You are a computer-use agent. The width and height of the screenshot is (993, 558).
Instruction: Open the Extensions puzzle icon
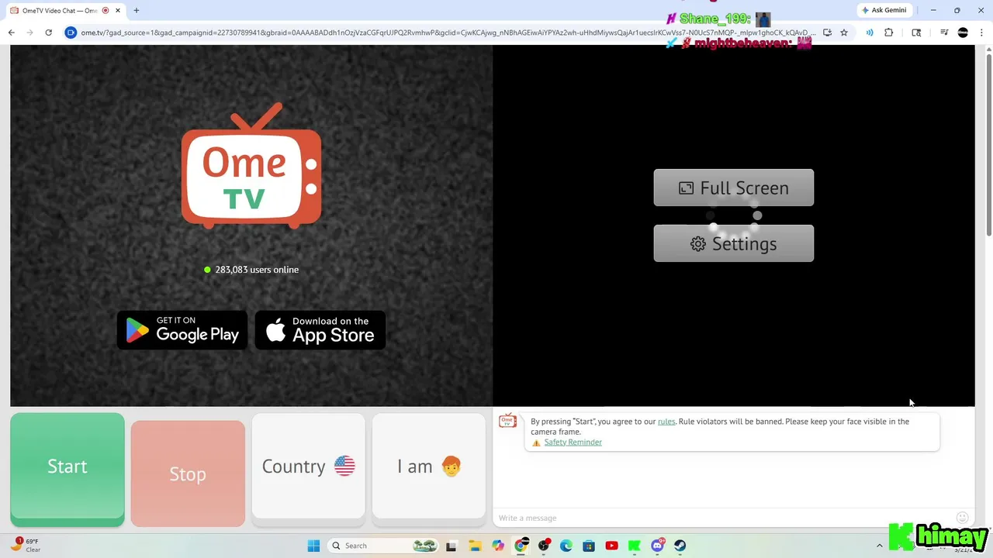click(889, 33)
